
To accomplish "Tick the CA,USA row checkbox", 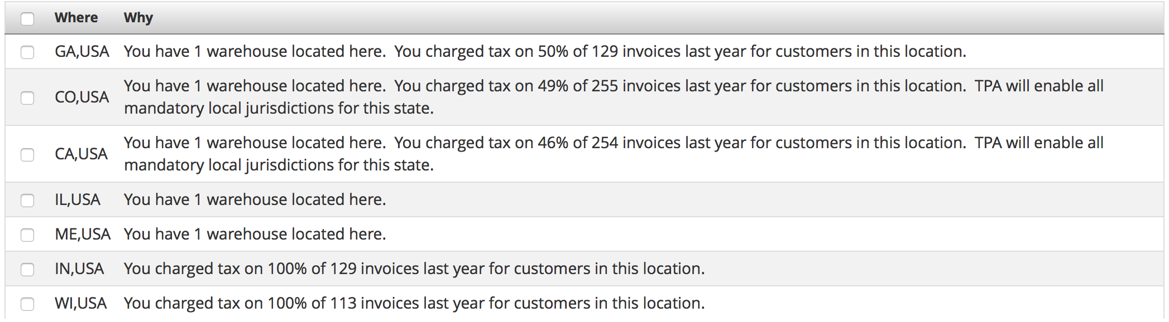I will click(x=27, y=155).
